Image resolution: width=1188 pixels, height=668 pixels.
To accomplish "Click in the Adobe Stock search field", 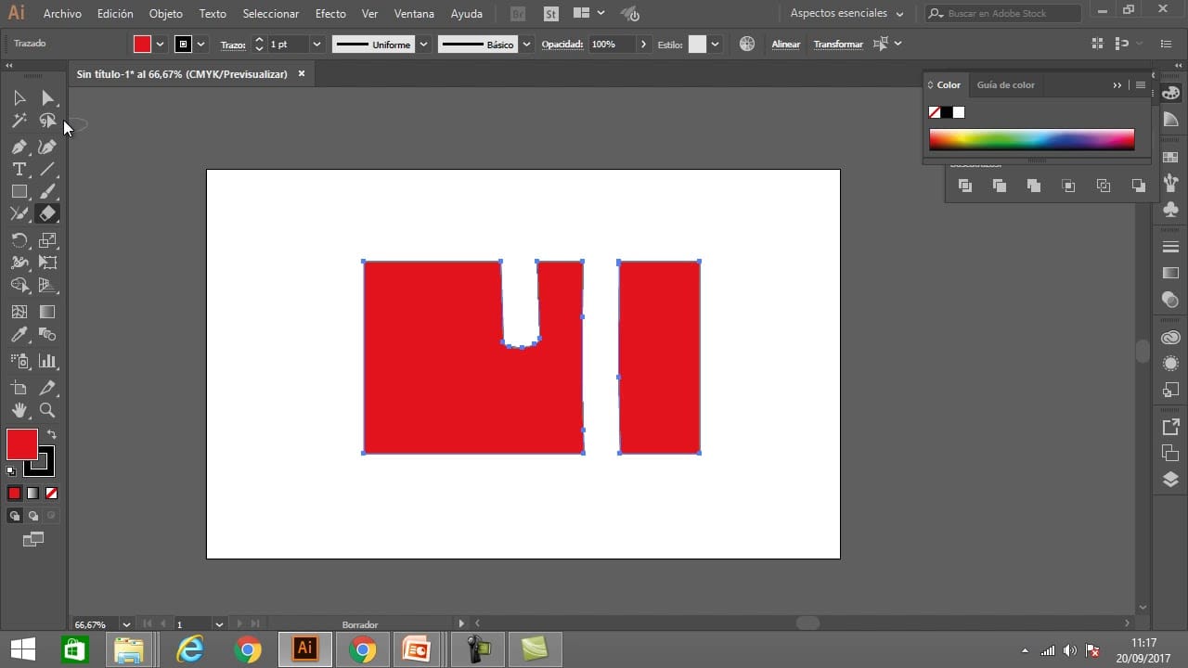I will (x=1004, y=14).
